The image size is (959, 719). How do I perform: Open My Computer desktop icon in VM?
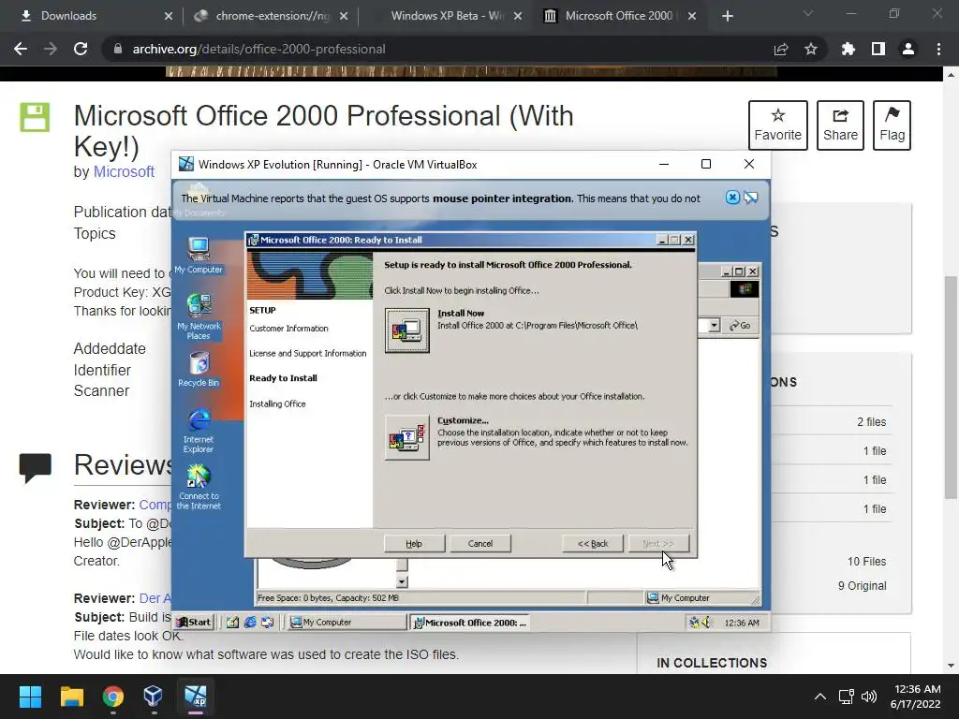tap(199, 255)
